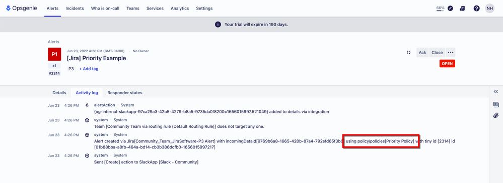Click the trial info icon

tap(218, 24)
